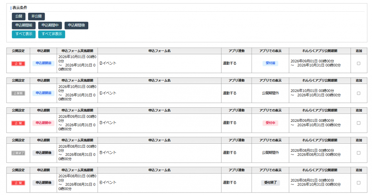372x195 pixels.
Task: Toggle the 公開 filter button
Action: (19, 16)
